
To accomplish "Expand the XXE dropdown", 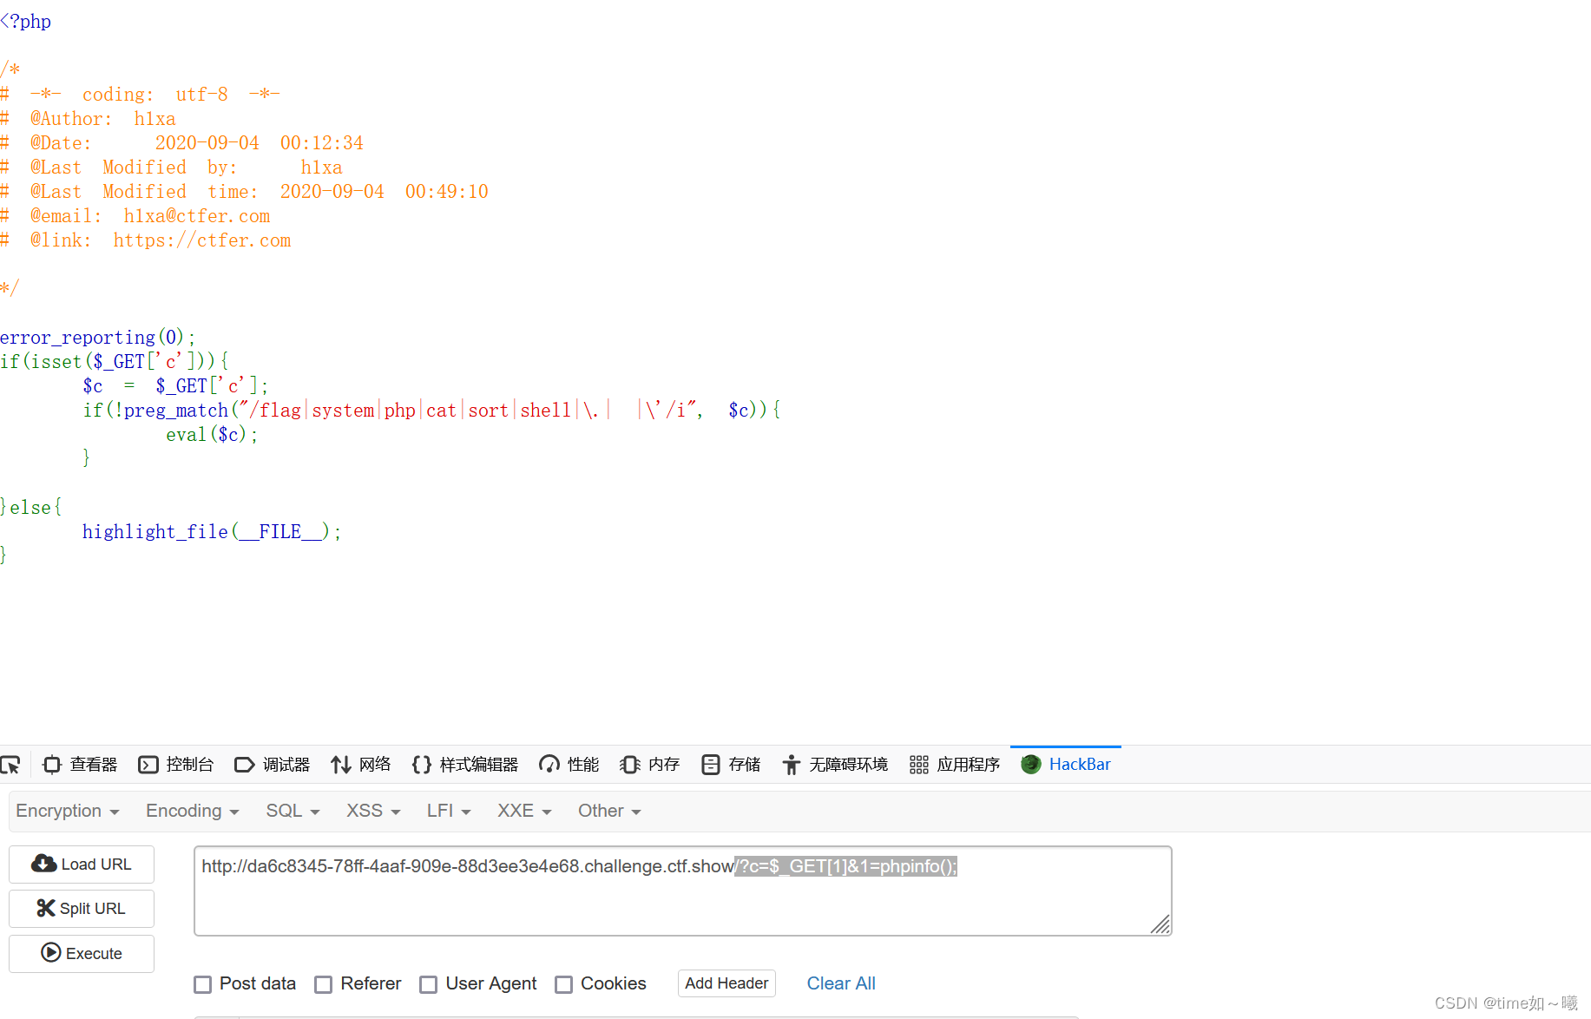I will 524,811.
